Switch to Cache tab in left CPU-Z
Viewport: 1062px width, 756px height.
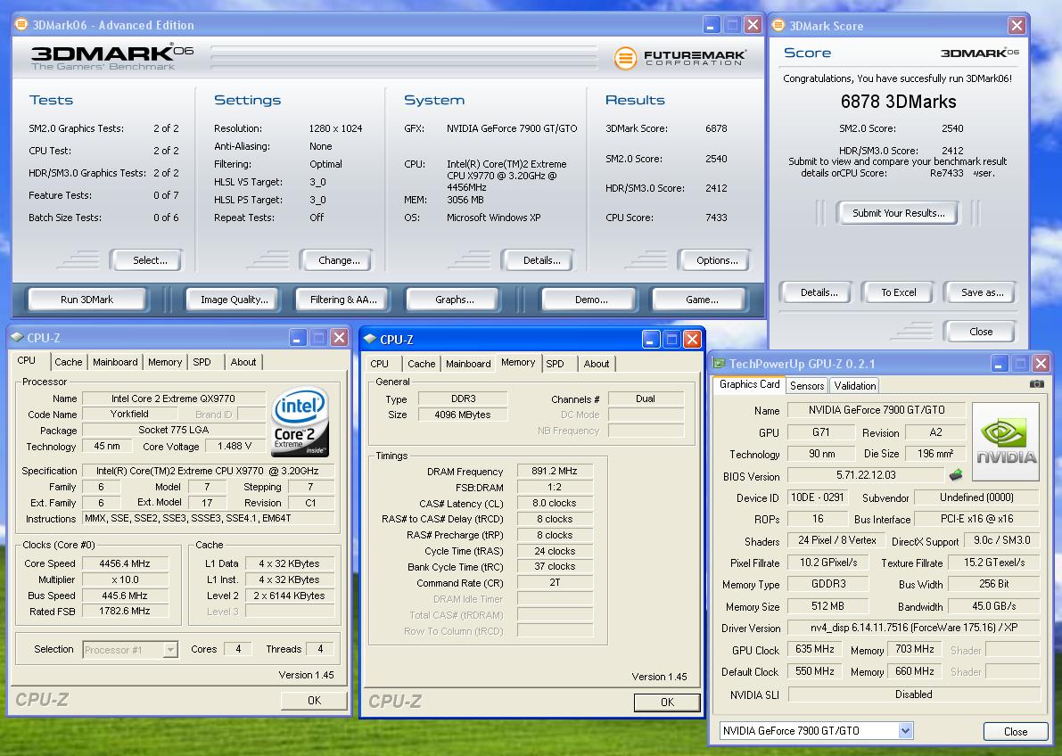69,362
